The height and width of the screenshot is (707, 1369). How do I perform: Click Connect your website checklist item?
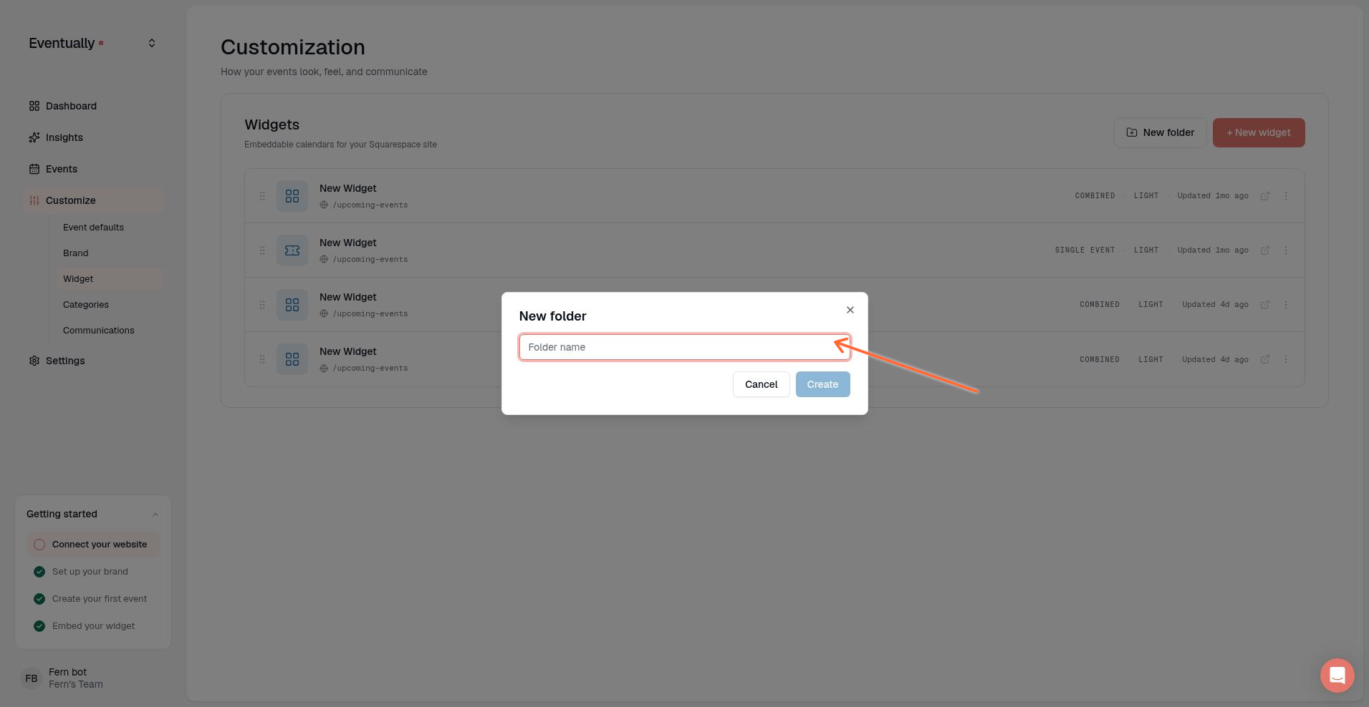(93, 545)
